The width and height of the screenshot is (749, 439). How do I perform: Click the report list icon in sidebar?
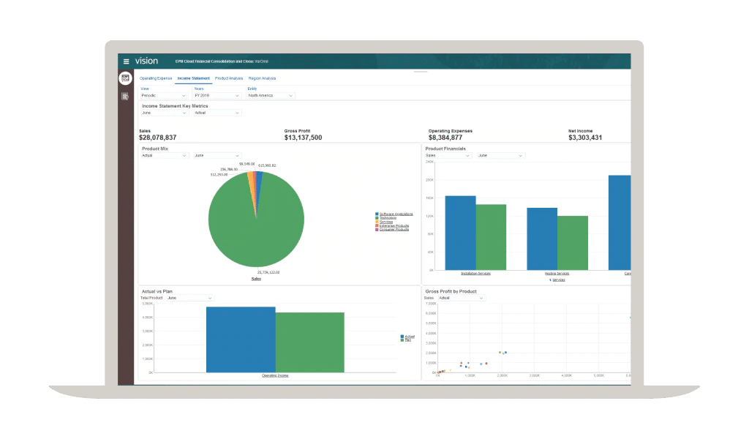pos(125,95)
